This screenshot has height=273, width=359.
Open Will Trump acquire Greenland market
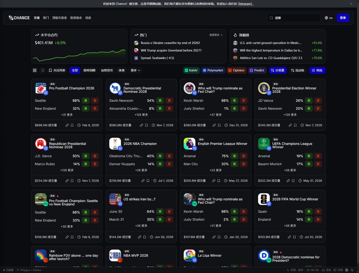[171, 50]
